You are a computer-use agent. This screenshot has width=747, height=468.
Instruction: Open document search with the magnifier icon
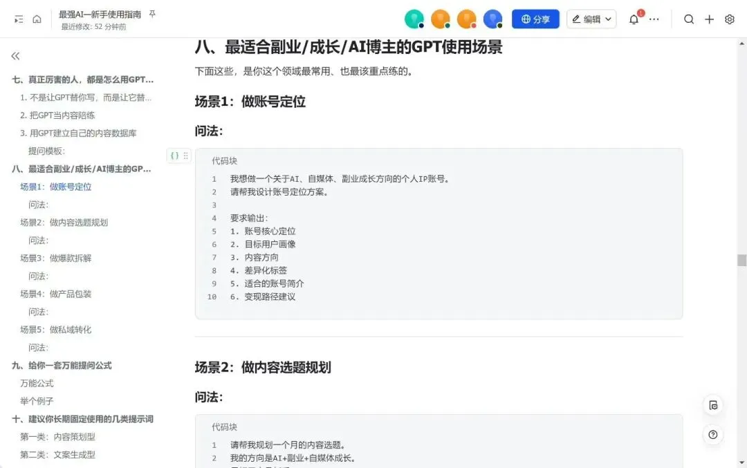[x=689, y=19]
